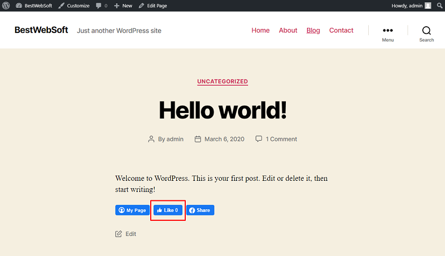Open the About page

pos(288,31)
